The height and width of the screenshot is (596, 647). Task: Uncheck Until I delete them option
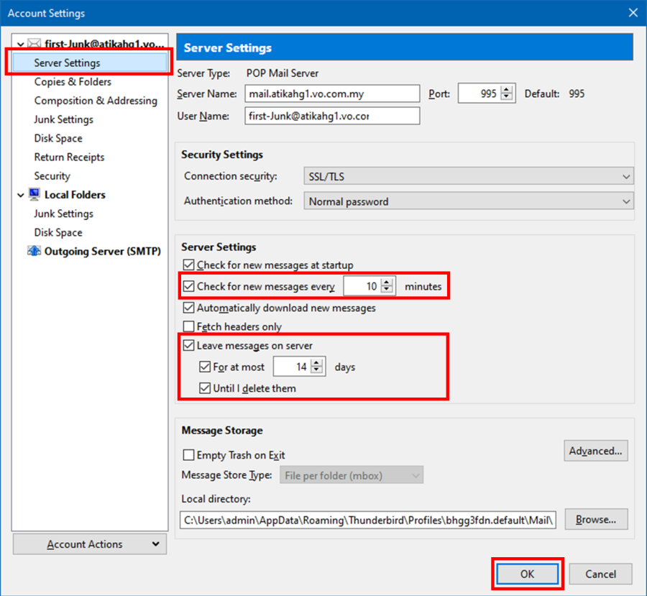click(x=205, y=389)
